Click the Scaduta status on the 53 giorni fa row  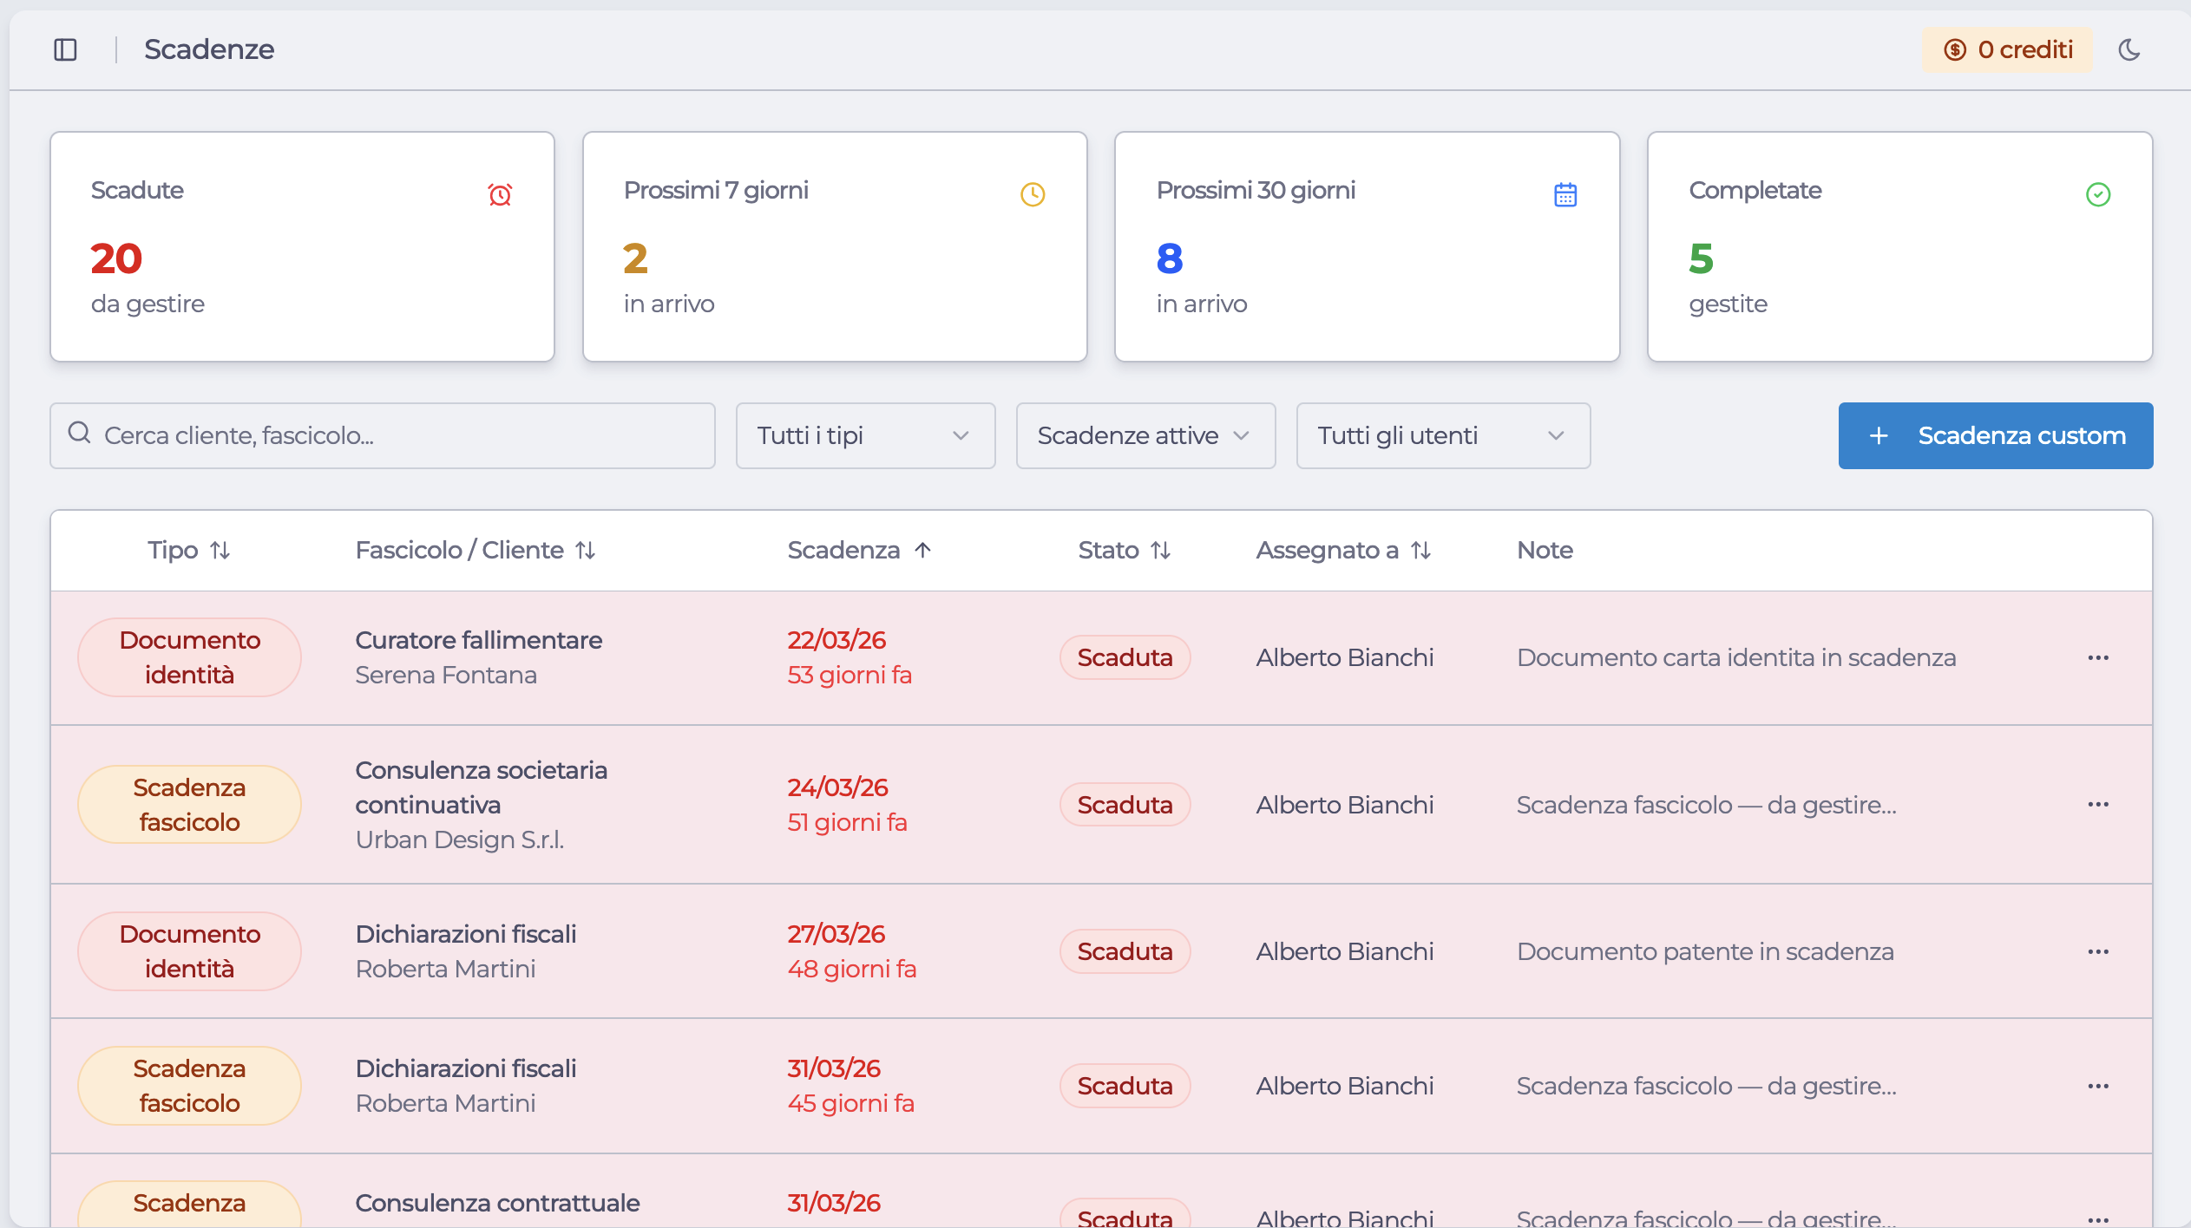point(1125,657)
